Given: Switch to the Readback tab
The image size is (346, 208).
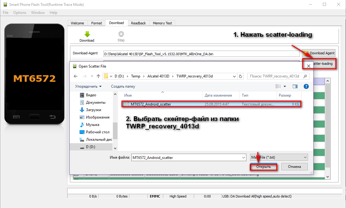Looking at the screenshot, I should (x=138, y=23).
